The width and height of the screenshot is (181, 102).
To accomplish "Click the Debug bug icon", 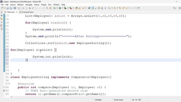I will [55, 8].
